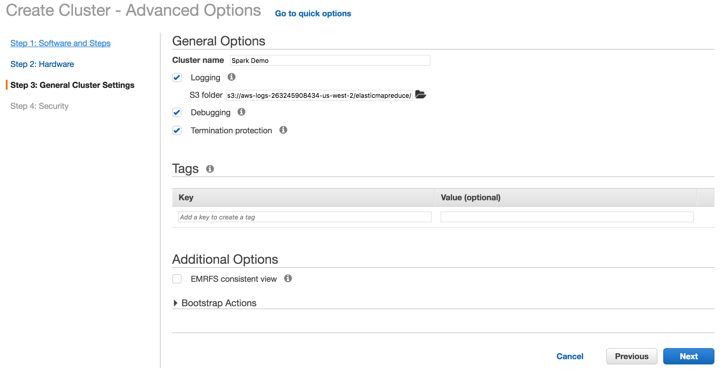Click the Termination protection info icon

[283, 130]
